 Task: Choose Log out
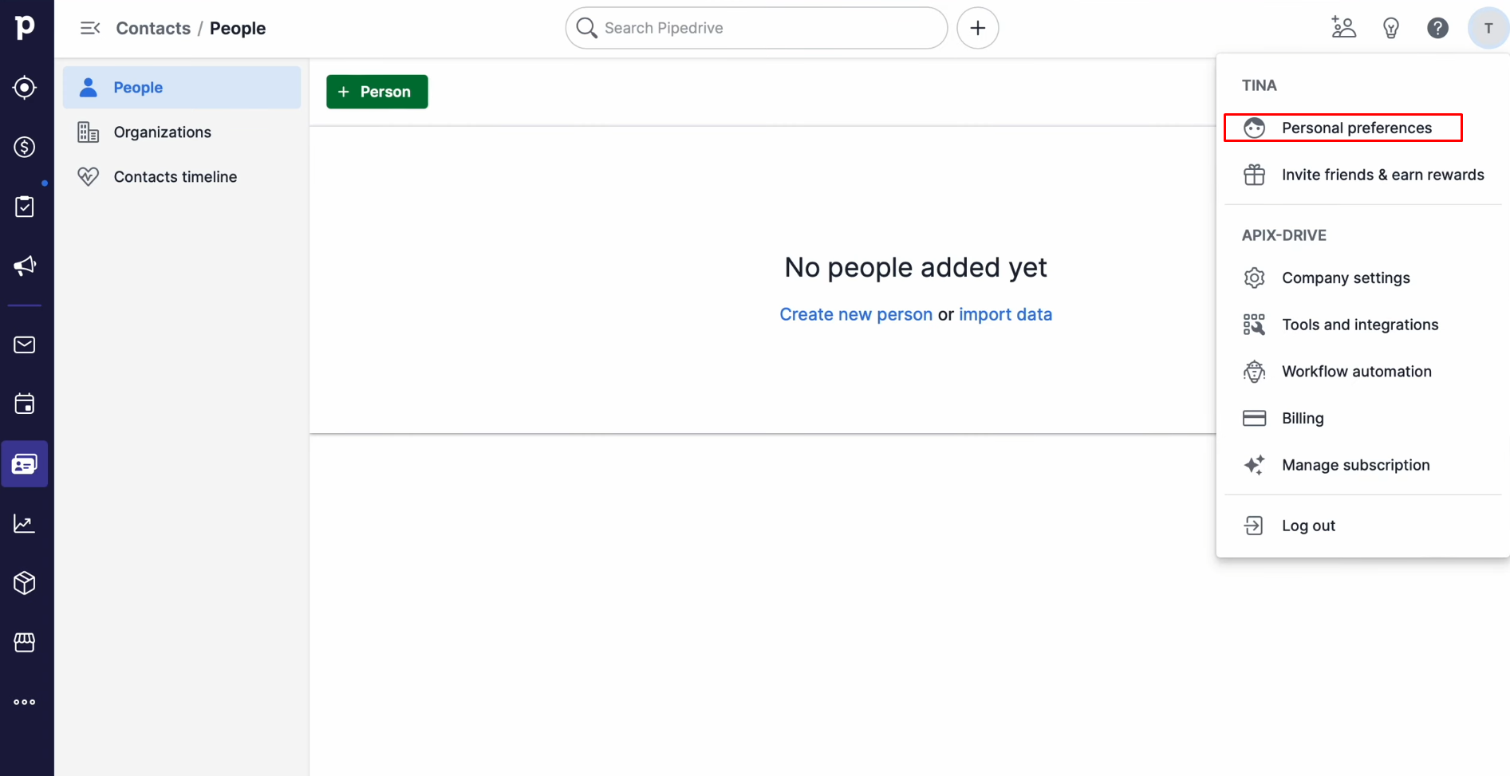click(1363, 526)
